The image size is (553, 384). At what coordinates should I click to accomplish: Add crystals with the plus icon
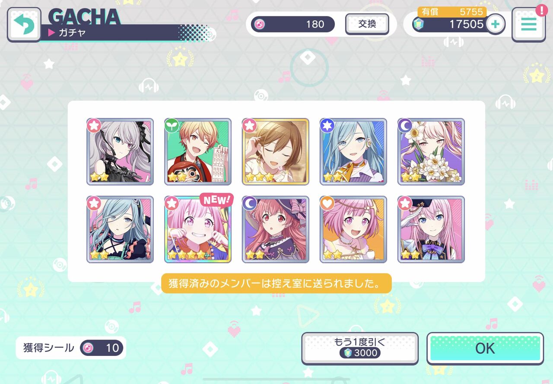(x=495, y=24)
